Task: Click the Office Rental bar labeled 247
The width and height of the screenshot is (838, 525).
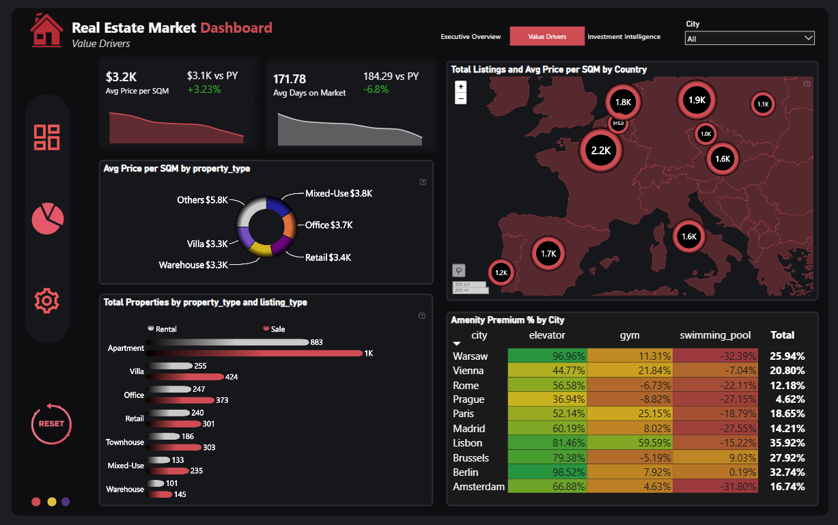Action: pos(169,389)
